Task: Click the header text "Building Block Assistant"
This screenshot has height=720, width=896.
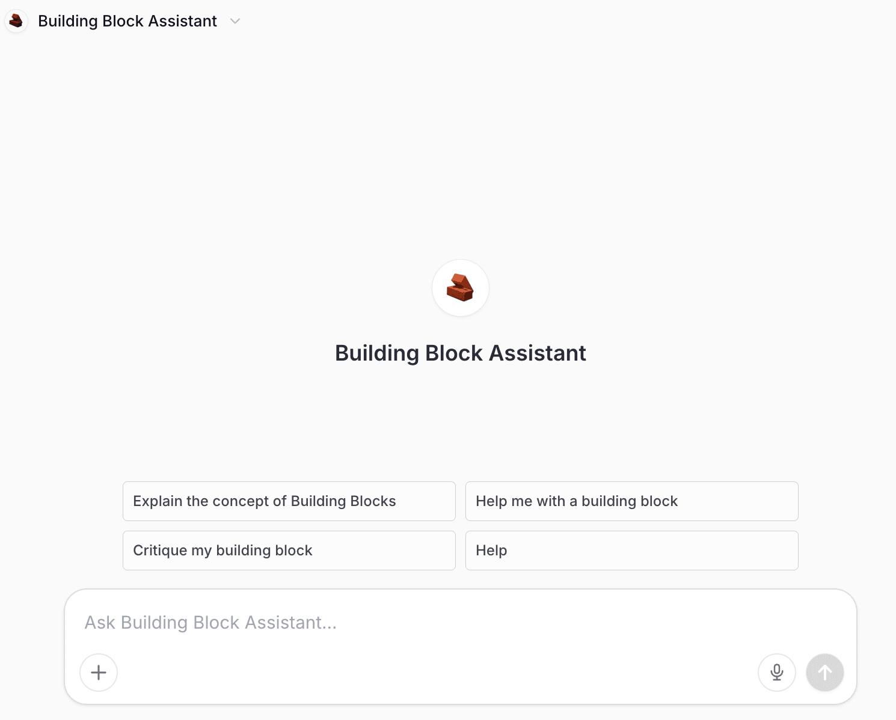Action: [127, 21]
